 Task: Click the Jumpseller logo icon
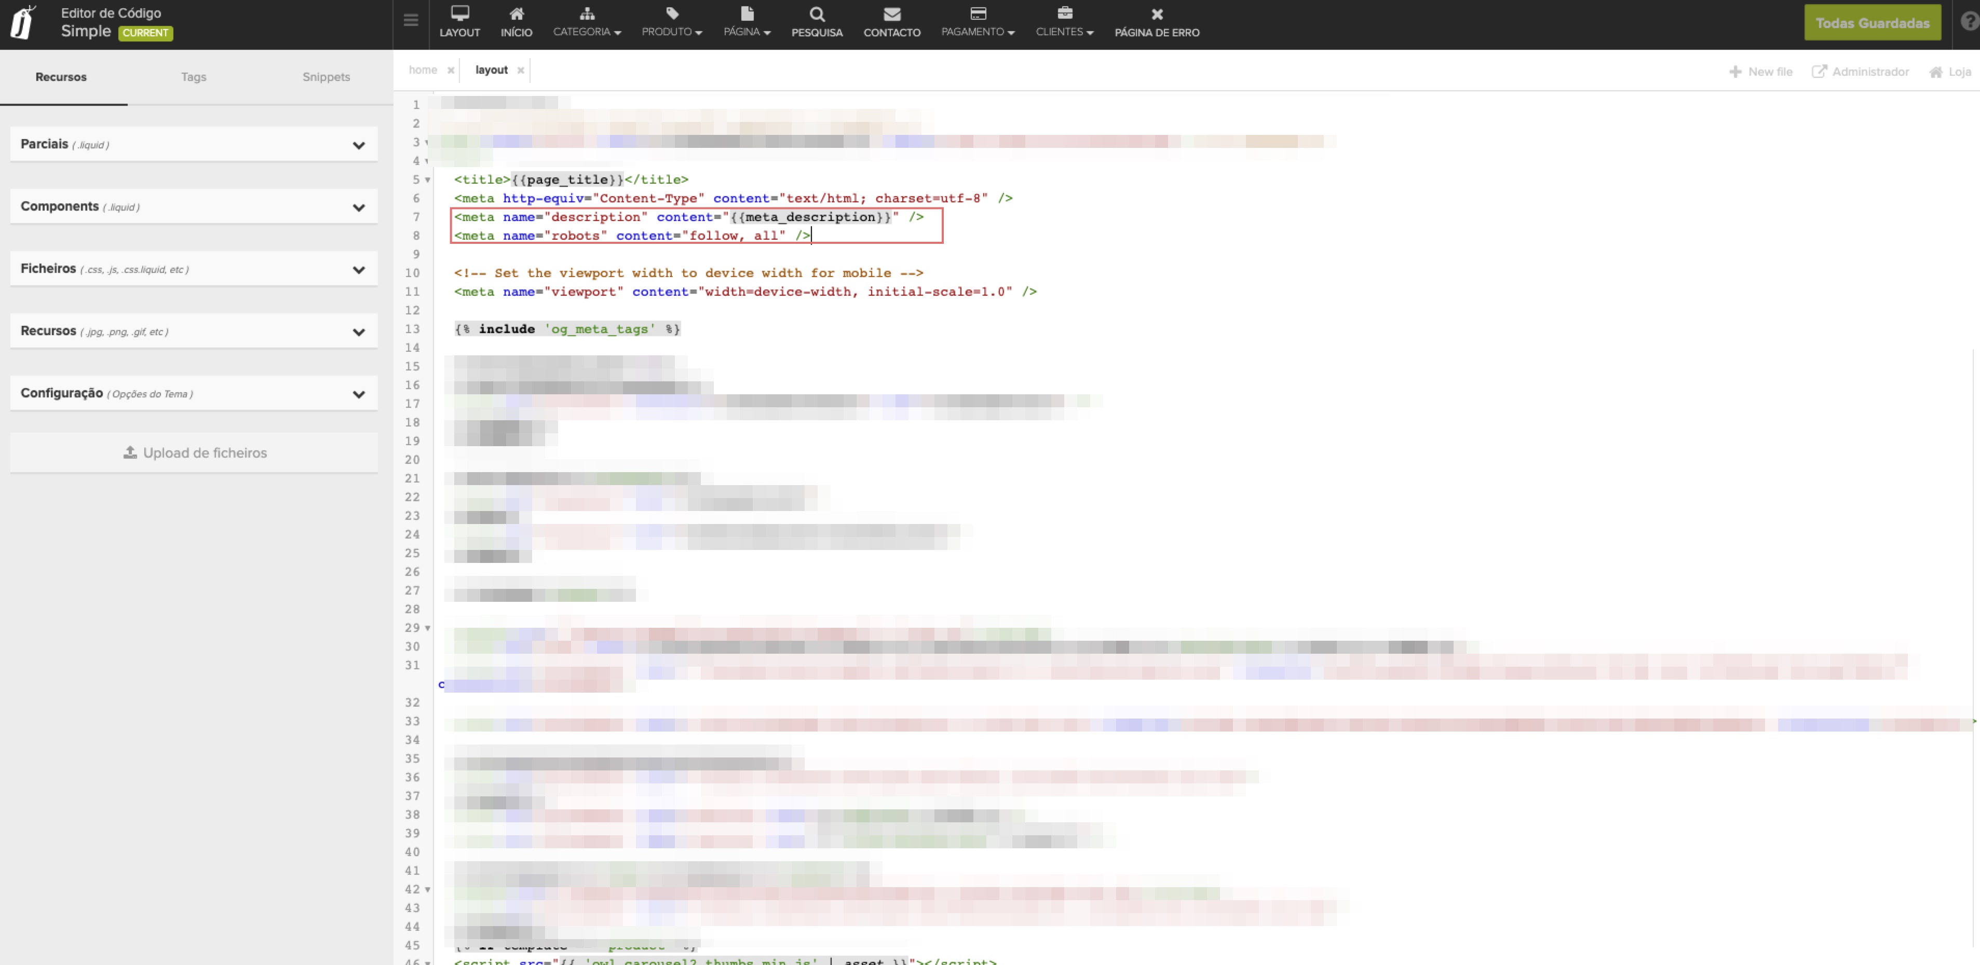[23, 22]
